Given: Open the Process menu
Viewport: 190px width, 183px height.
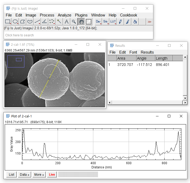Looking at the screenshot, I should click(x=47, y=15).
